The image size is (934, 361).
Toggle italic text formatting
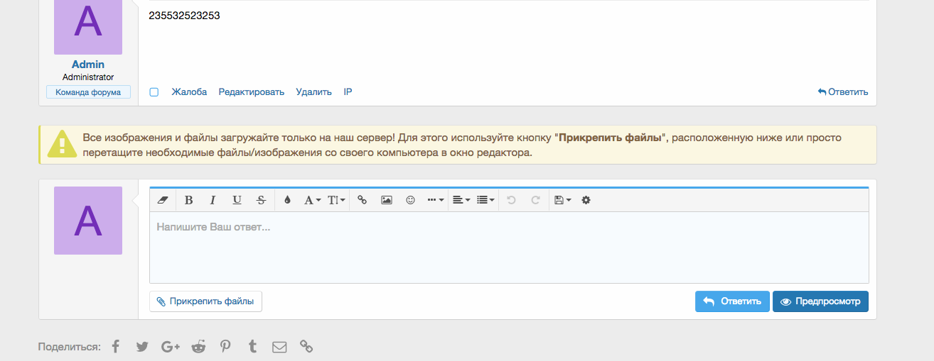212,200
